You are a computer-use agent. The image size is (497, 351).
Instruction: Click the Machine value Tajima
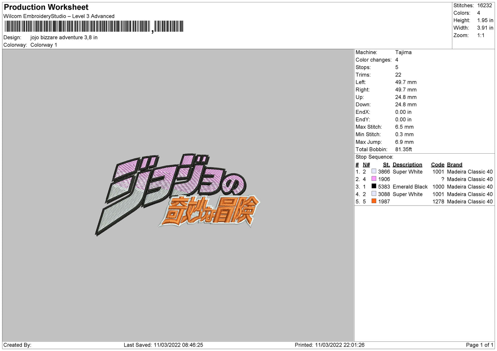click(x=403, y=52)
